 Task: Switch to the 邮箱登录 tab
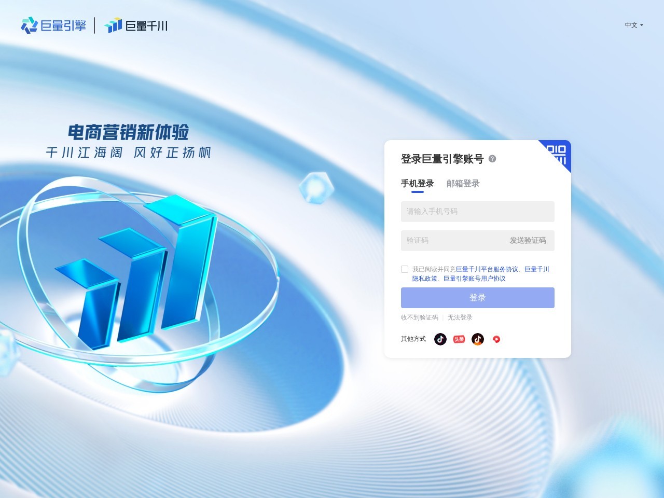463,184
